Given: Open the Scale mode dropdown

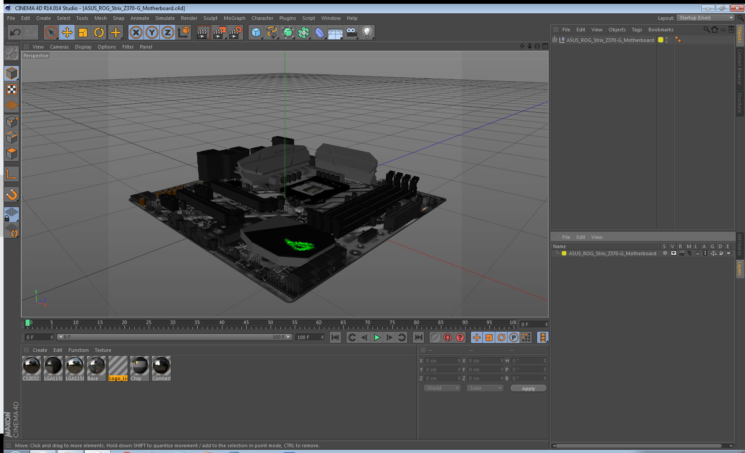Looking at the screenshot, I should coord(485,388).
